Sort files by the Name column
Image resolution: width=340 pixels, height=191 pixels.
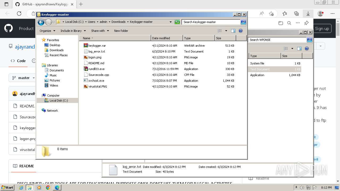115,38
